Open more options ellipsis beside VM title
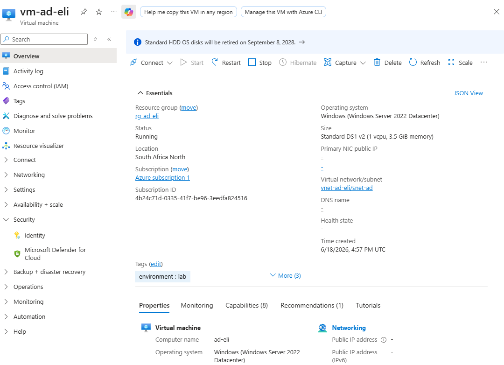This screenshot has height=365, width=504. (x=114, y=12)
